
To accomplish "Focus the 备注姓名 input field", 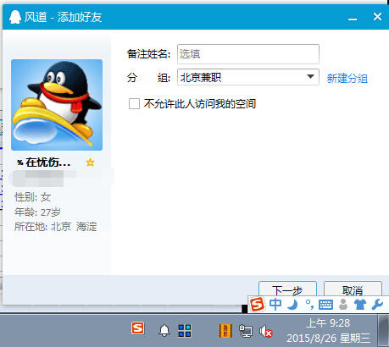I will pos(248,54).
